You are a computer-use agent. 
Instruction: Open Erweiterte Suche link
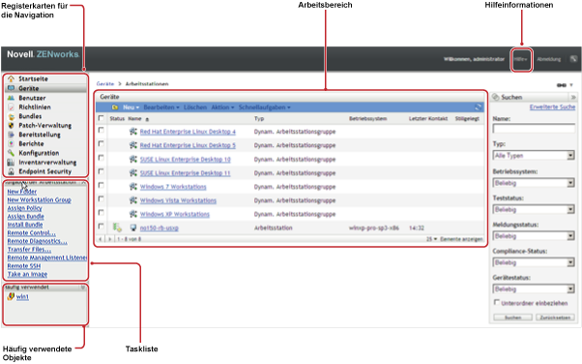click(x=552, y=107)
